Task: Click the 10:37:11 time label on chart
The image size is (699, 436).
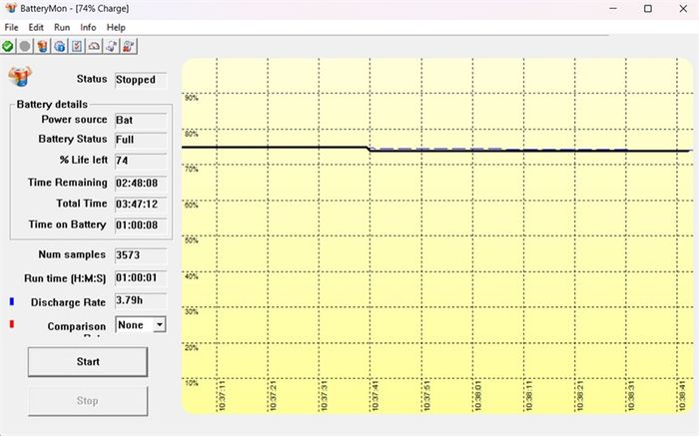Action: 222,395
